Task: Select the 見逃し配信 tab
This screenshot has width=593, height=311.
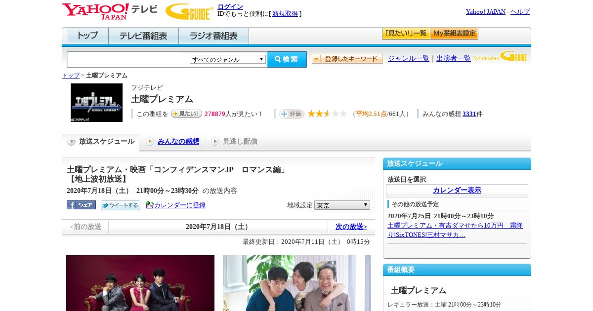Action: click(234, 142)
